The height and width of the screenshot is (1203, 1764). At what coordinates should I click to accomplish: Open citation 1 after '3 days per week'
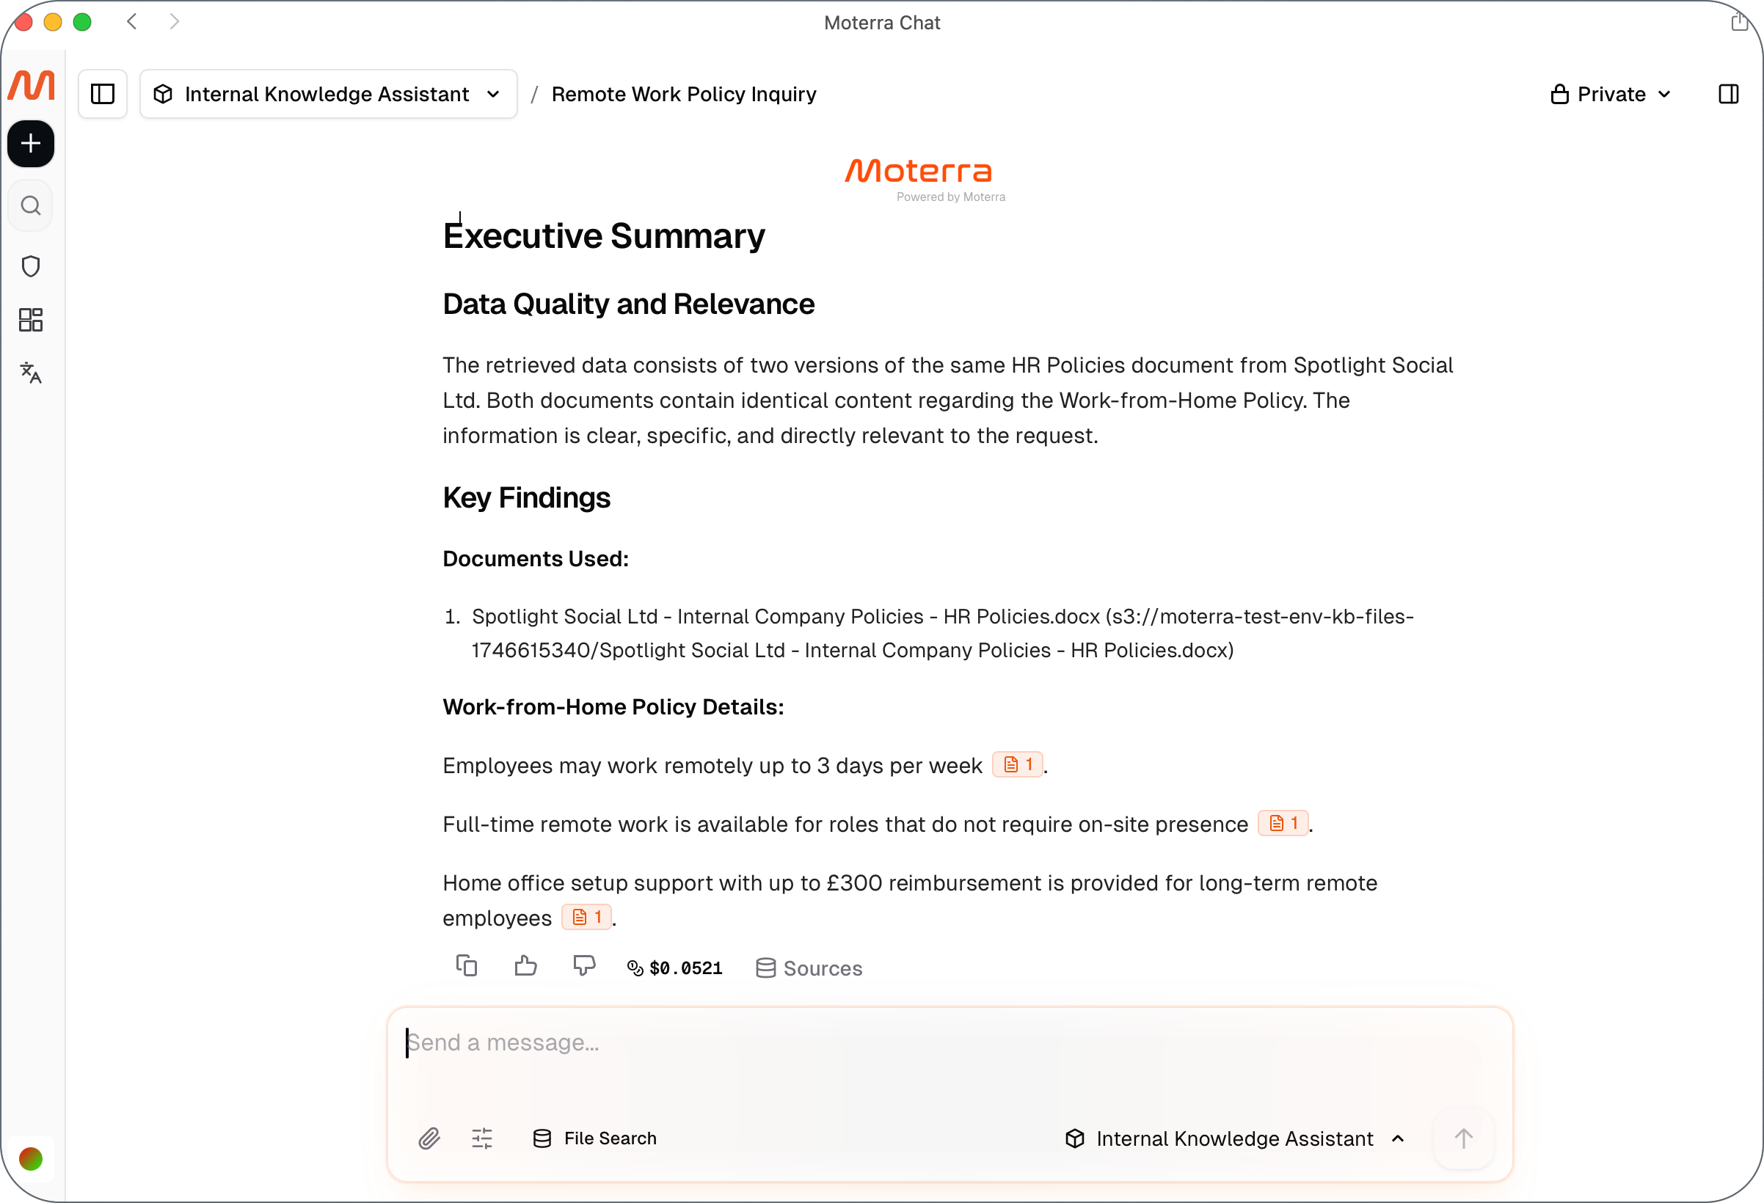pyautogui.click(x=1018, y=764)
